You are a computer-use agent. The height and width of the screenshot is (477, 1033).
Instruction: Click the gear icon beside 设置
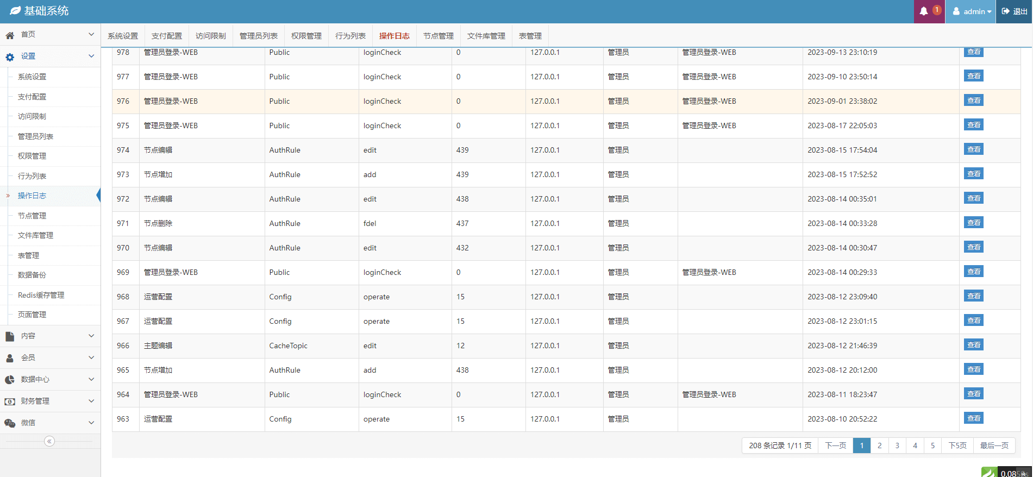coord(10,57)
